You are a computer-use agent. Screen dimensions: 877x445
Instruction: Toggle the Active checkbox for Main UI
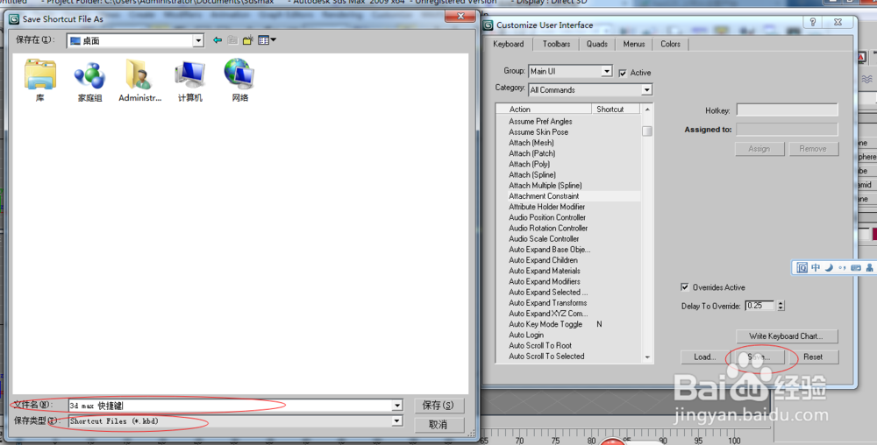point(623,73)
